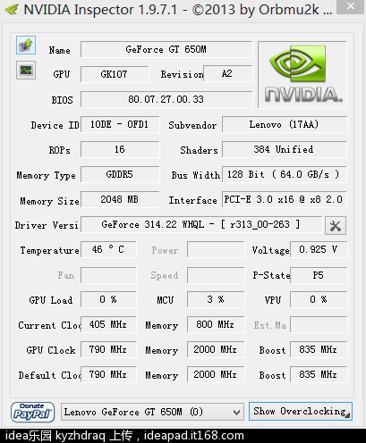This screenshot has width=366, height=443.
Task: Click the BIOS version 80.07.27.00.33
Action: pyautogui.click(x=166, y=99)
